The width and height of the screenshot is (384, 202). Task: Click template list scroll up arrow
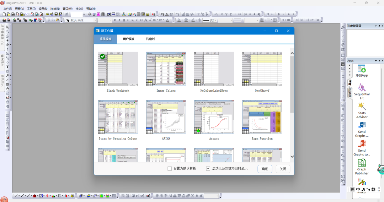[x=292, y=53]
